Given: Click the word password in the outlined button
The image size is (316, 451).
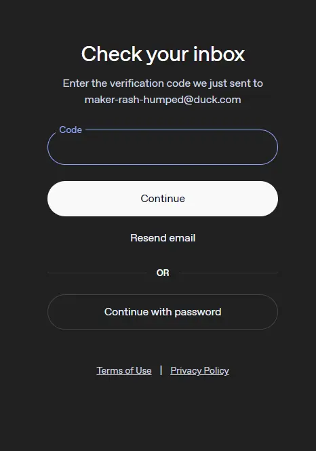Looking at the screenshot, I should click(x=198, y=312).
